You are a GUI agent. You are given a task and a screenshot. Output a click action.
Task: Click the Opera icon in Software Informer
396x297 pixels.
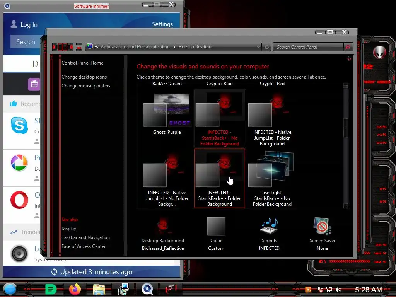point(19,200)
